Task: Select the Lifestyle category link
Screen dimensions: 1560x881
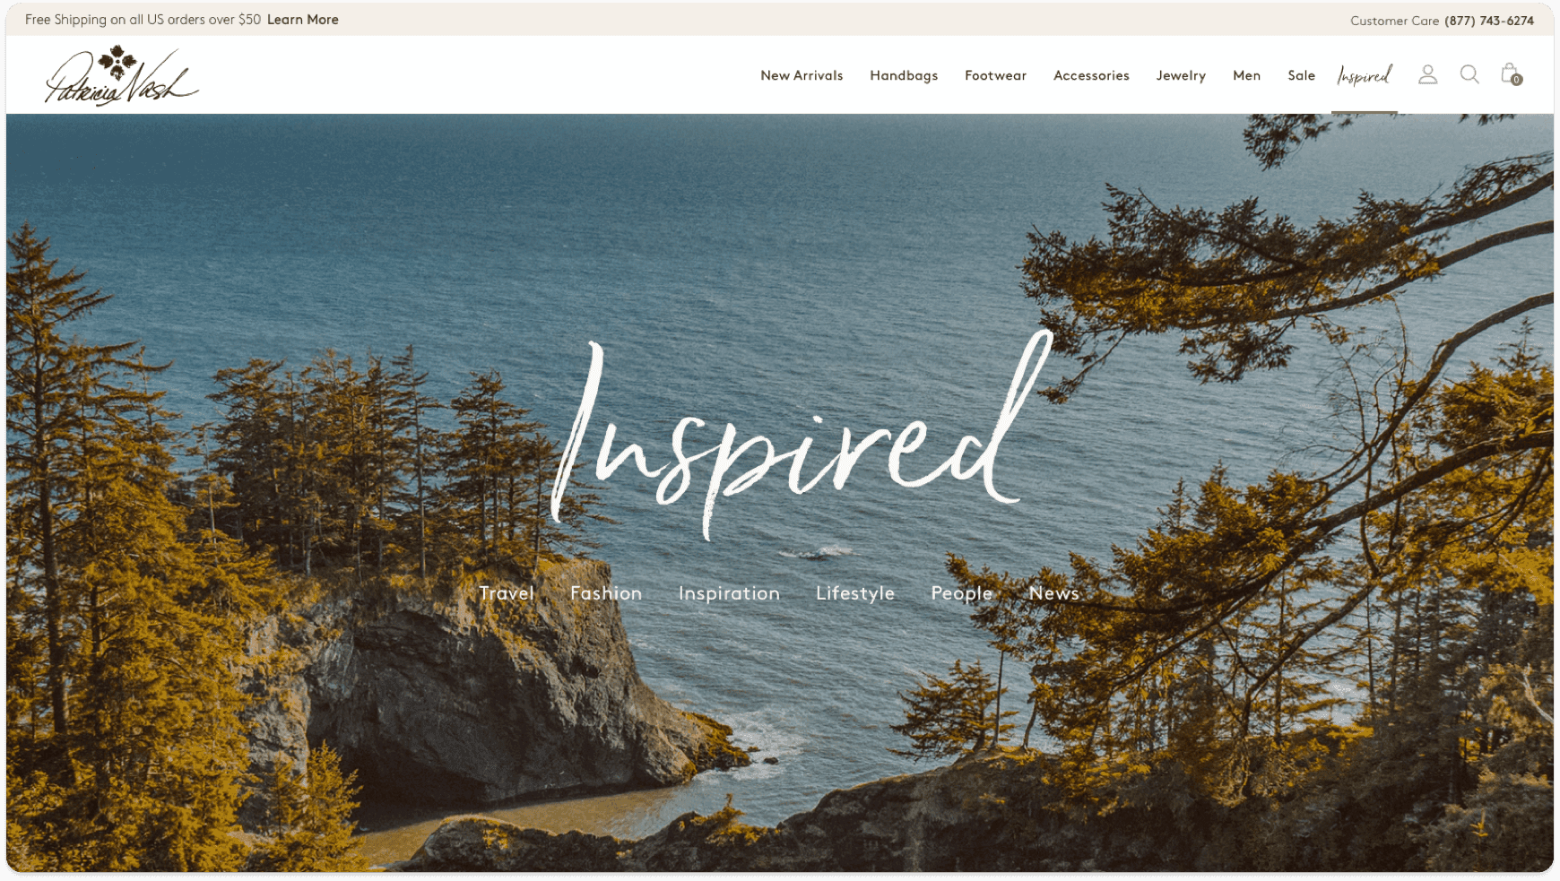Action: pos(855,593)
